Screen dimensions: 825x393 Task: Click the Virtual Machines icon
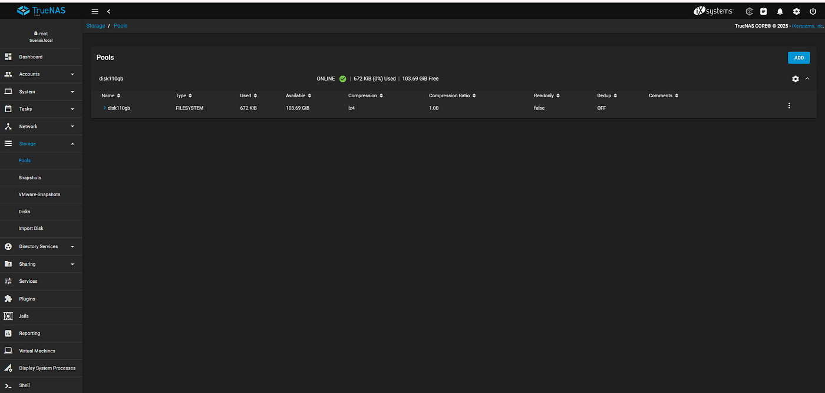[8, 351]
